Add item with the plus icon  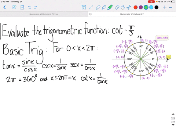165,7
